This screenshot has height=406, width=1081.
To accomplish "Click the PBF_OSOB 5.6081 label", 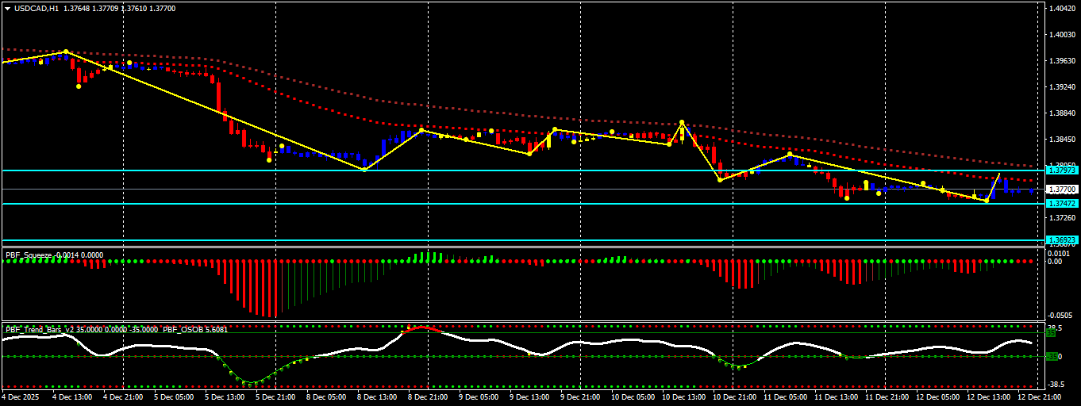I will click(195, 329).
